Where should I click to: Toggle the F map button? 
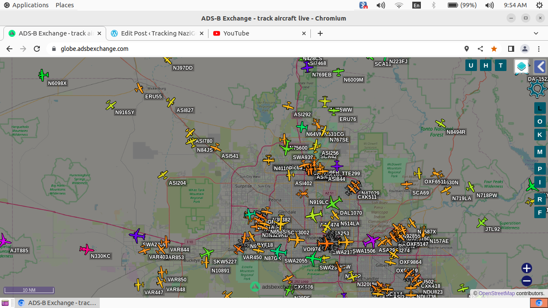(540, 213)
